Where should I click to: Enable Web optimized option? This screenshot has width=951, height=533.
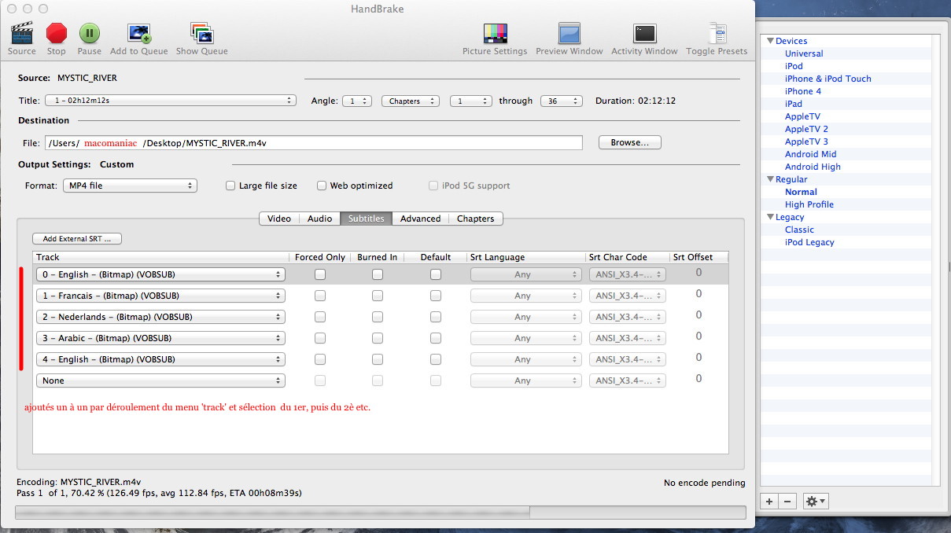322,186
